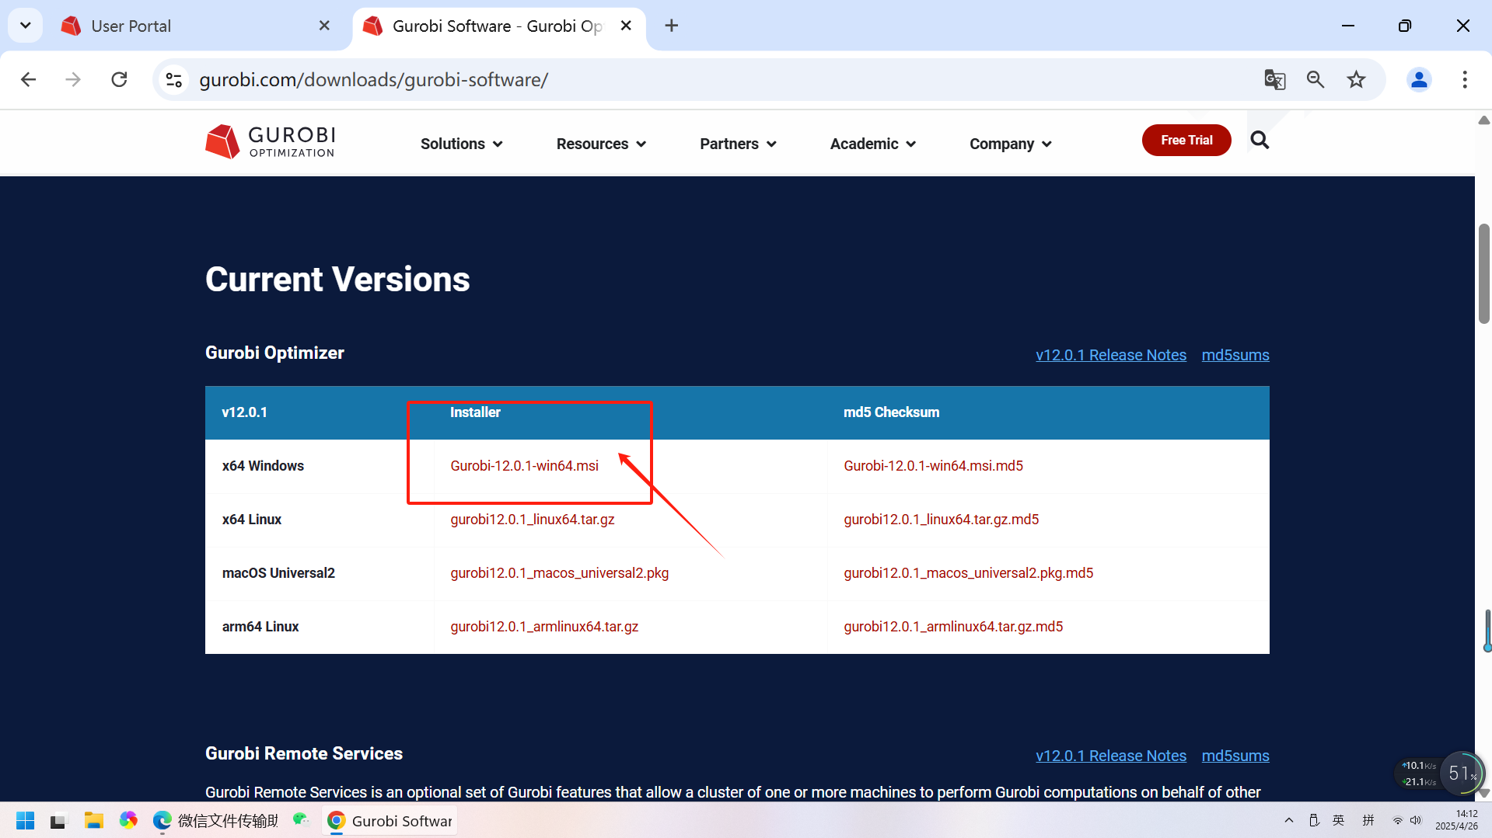Click the Gurobi Optimization logo

[x=270, y=141]
